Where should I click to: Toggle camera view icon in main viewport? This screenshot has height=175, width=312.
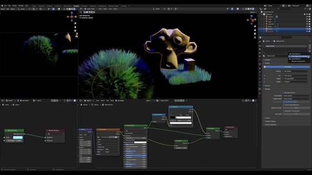pyautogui.click(x=255, y=34)
